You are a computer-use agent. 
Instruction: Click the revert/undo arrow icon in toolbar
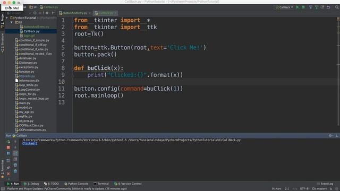pyautogui.click(x=328, y=7)
